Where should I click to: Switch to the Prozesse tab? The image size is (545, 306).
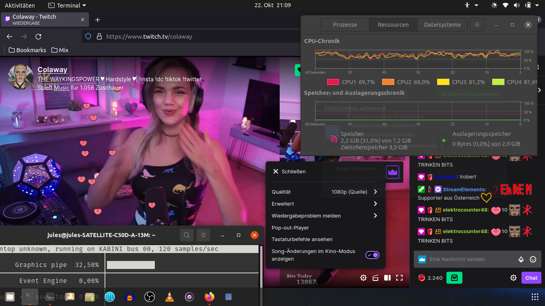click(x=345, y=25)
